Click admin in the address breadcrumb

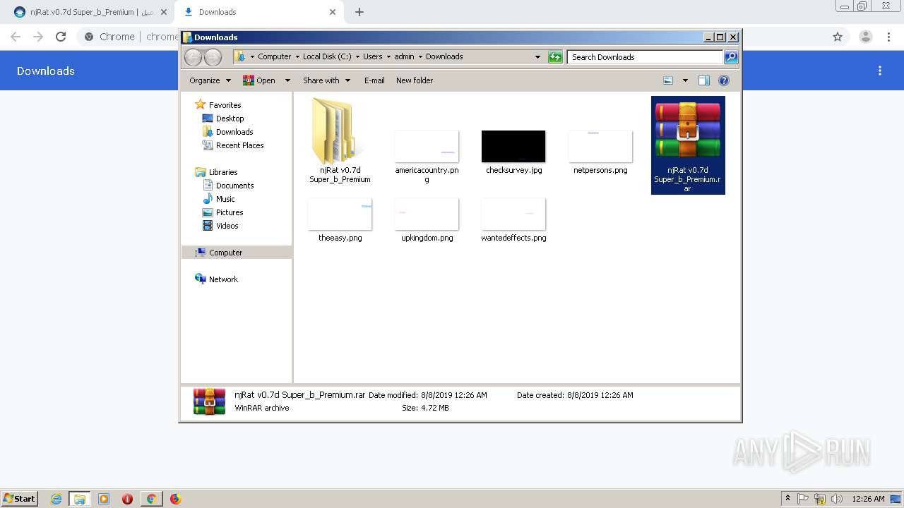click(x=404, y=56)
